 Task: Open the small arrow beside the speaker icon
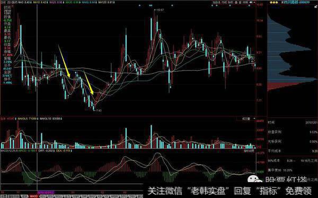[x=254, y=3]
